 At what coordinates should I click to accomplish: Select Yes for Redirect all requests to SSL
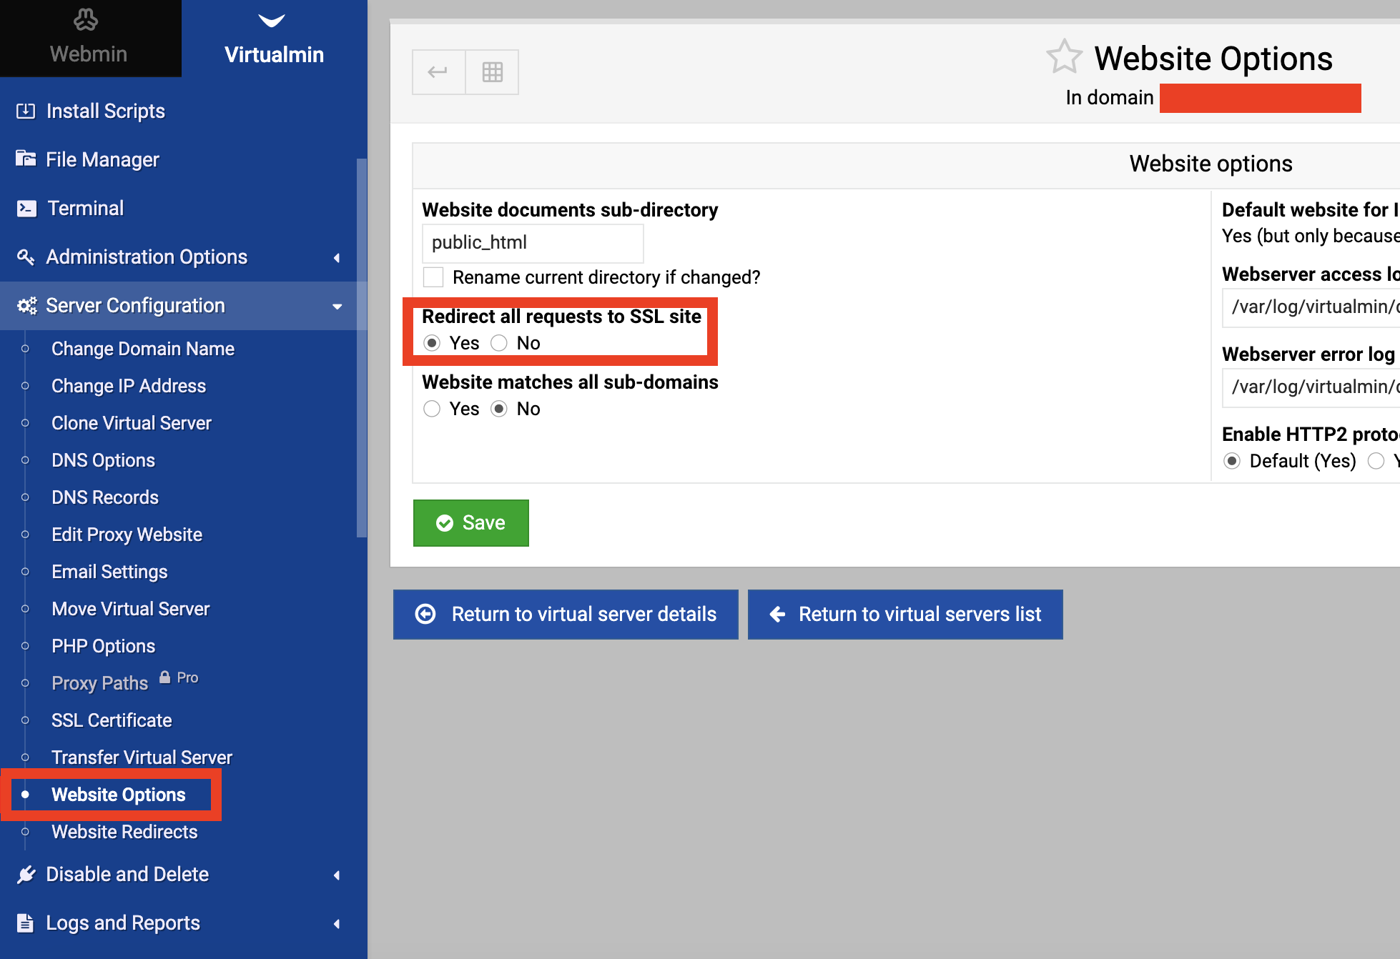[x=433, y=342]
